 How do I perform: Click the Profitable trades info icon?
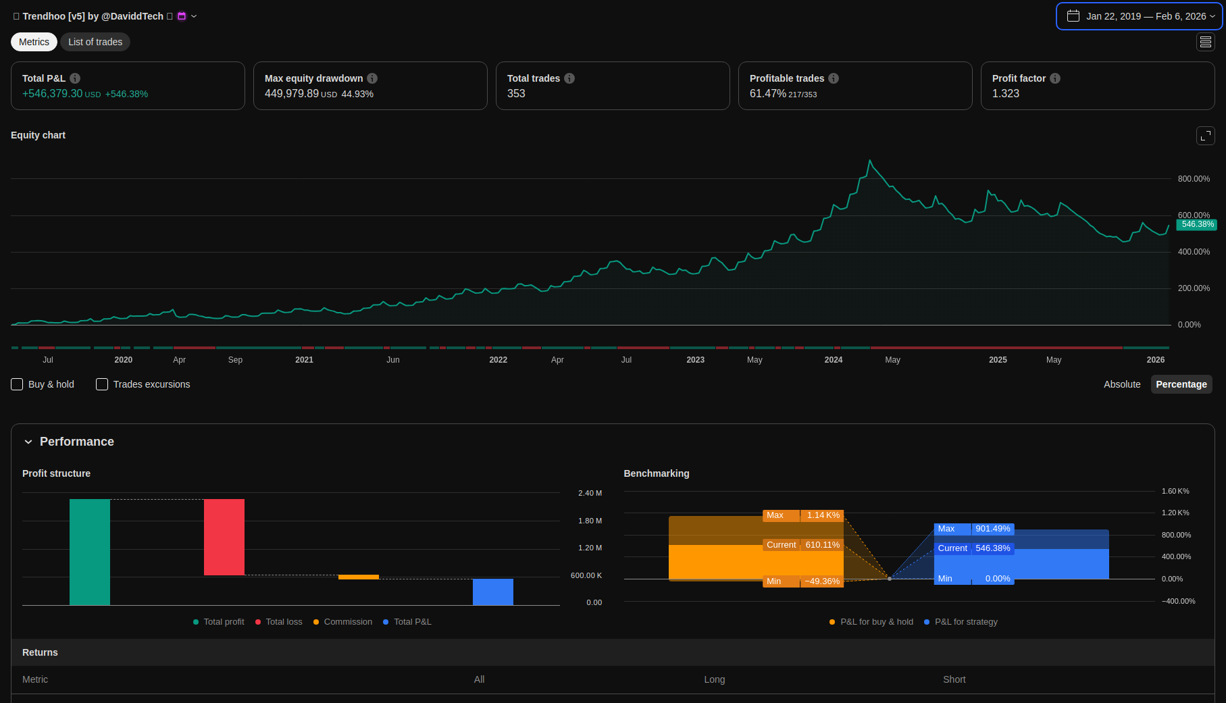click(834, 78)
